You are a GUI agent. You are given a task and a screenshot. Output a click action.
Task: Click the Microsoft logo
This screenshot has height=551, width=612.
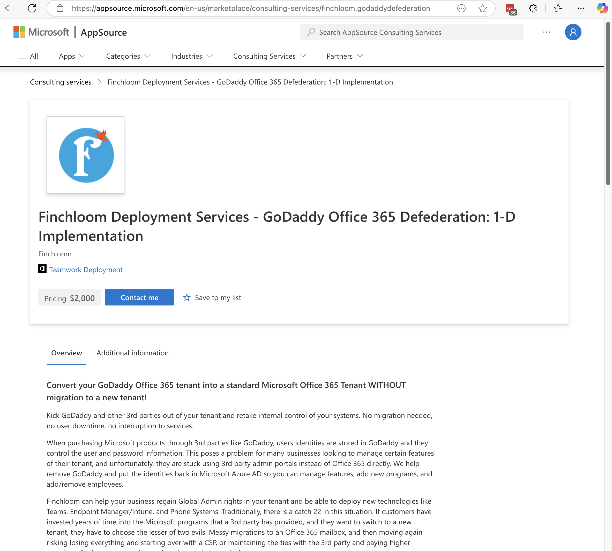pyautogui.click(x=41, y=32)
